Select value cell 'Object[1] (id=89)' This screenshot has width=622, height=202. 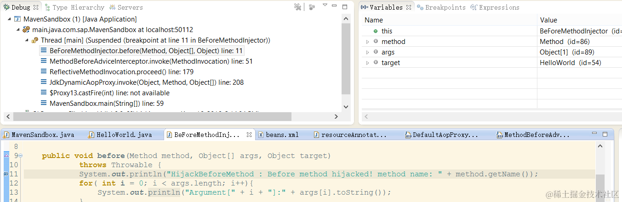click(567, 52)
